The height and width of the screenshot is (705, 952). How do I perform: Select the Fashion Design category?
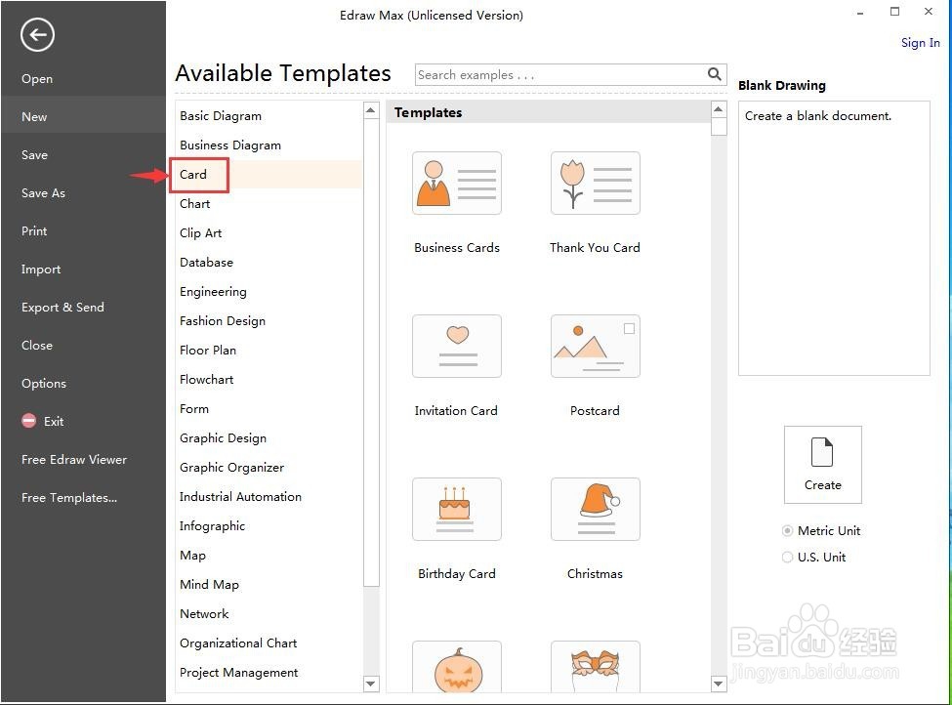pyautogui.click(x=223, y=320)
